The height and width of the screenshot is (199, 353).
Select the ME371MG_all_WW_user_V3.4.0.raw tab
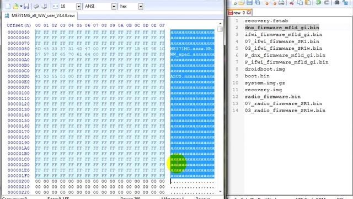40,15
